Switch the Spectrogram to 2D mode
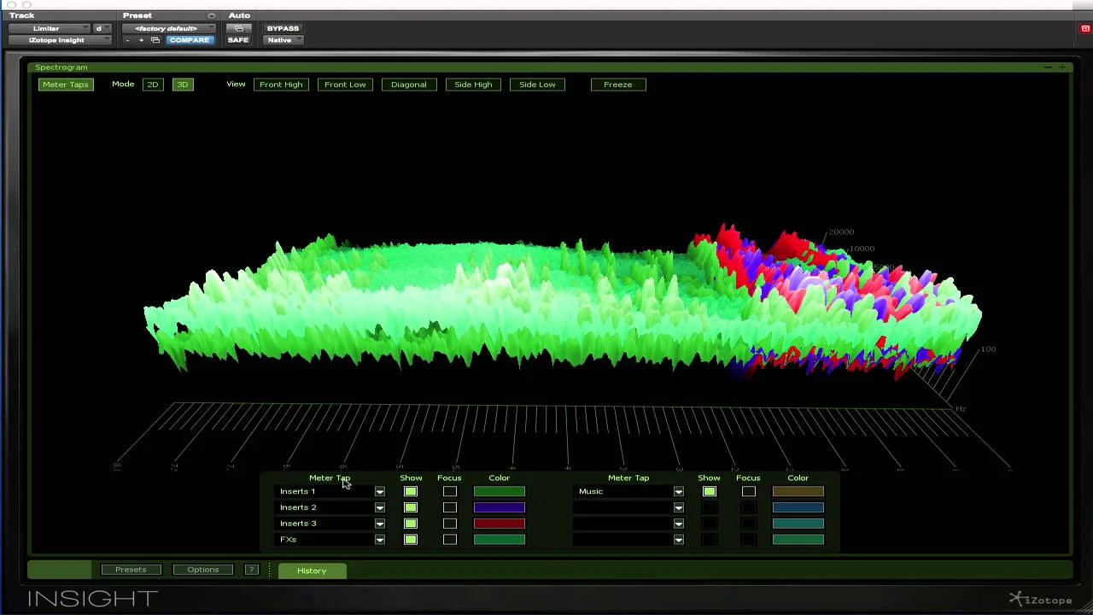The width and height of the screenshot is (1093, 615). (x=153, y=84)
